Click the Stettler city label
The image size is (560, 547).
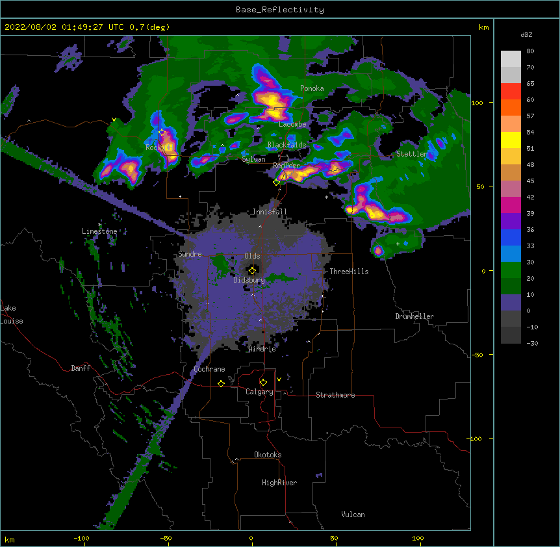click(412, 154)
